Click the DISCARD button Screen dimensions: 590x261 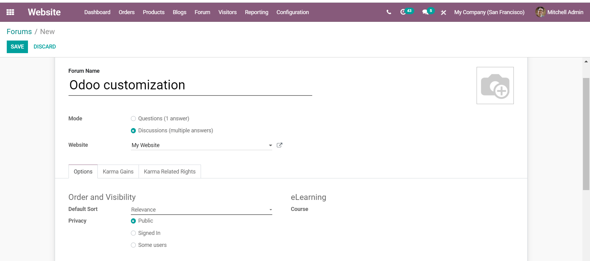click(x=45, y=47)
